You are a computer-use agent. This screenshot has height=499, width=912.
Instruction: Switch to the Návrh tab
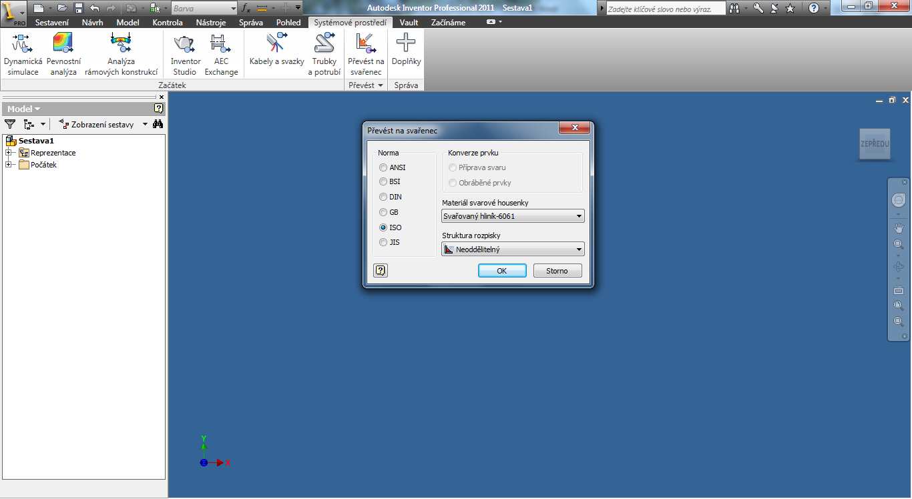click(x=92, y=22)
